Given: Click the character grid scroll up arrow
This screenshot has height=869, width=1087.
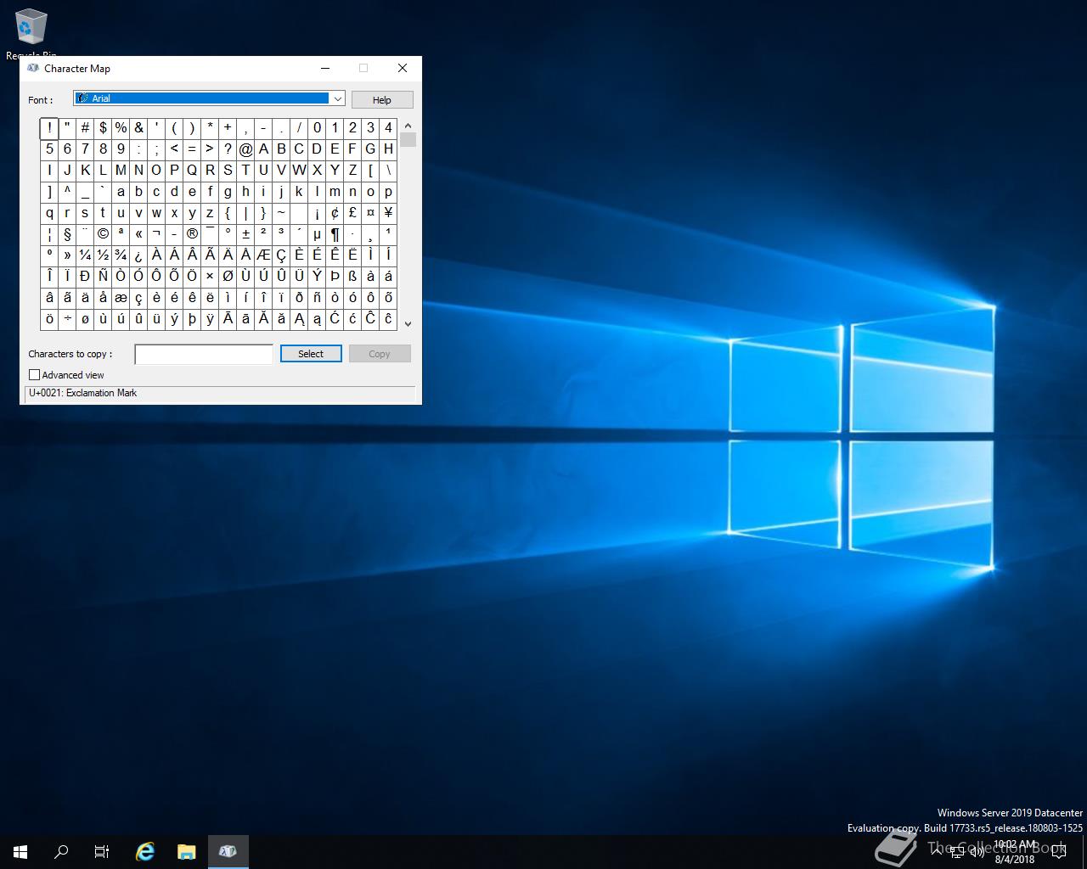Looking at the screenshot, I should pos(408,126).
